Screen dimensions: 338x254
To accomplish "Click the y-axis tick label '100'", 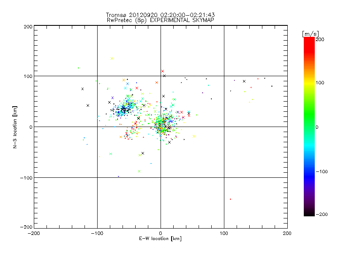I will tap(28, 76).
